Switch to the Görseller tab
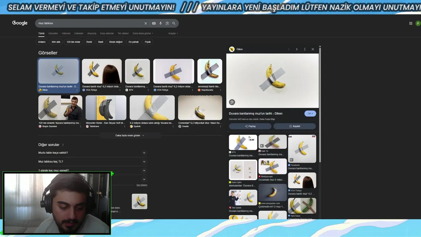 coord(53,33)
